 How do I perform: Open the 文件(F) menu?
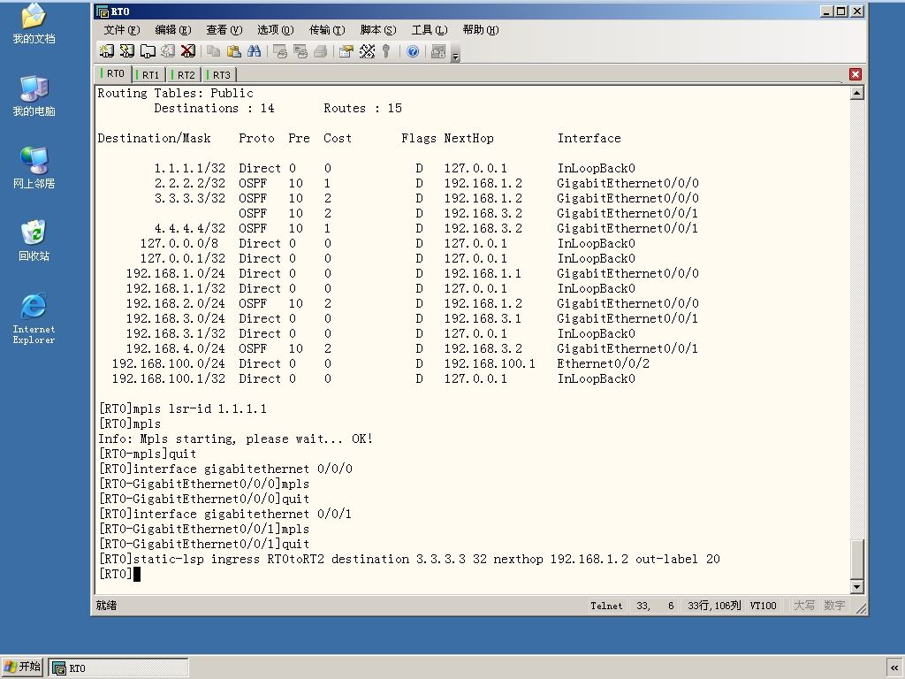(122, 30)
